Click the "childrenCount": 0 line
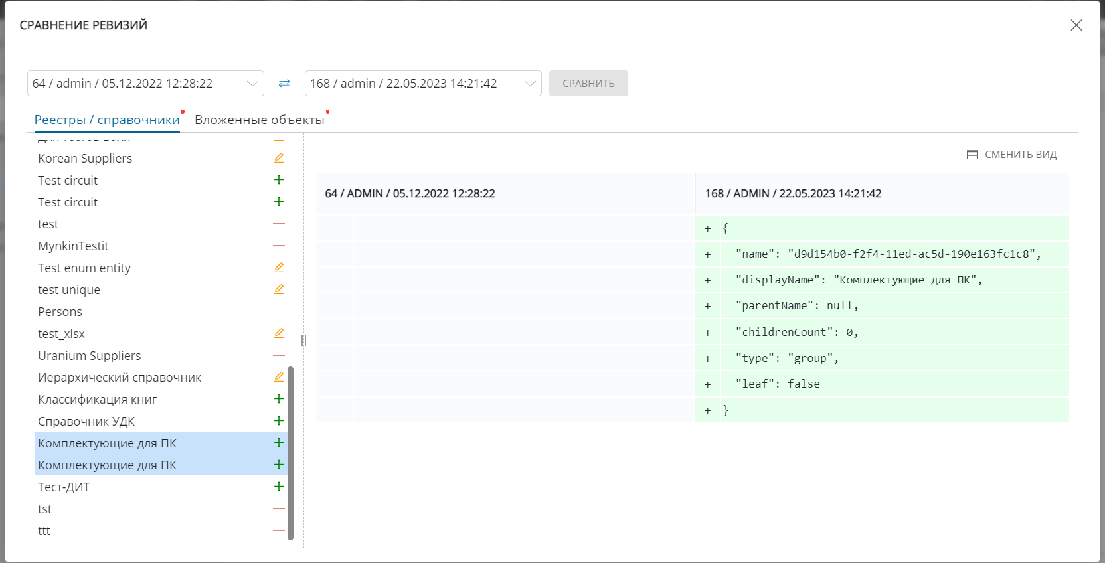 pos(882,332)
